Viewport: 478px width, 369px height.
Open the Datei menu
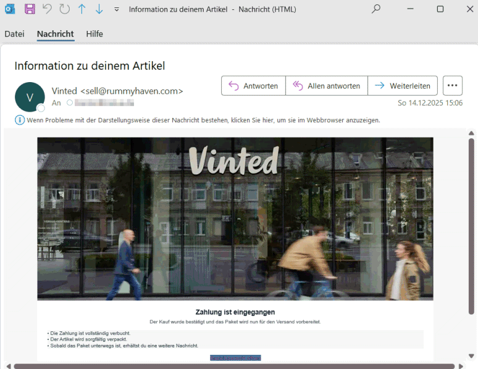(14, 34)
